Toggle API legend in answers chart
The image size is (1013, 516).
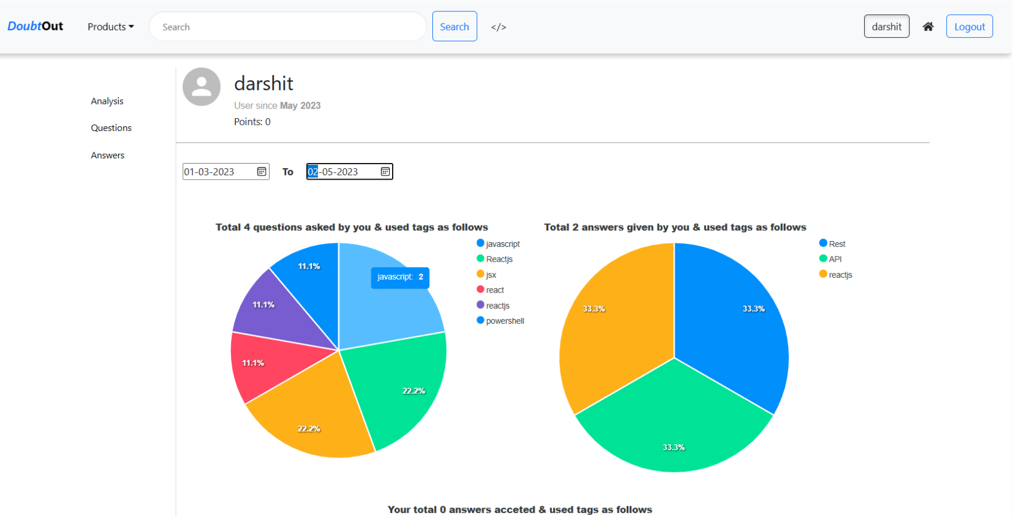click(x=830, y=259)
